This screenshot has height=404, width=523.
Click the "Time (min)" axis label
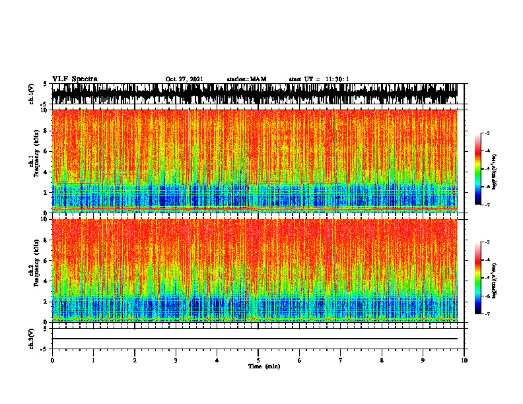[x=264, y=366]
